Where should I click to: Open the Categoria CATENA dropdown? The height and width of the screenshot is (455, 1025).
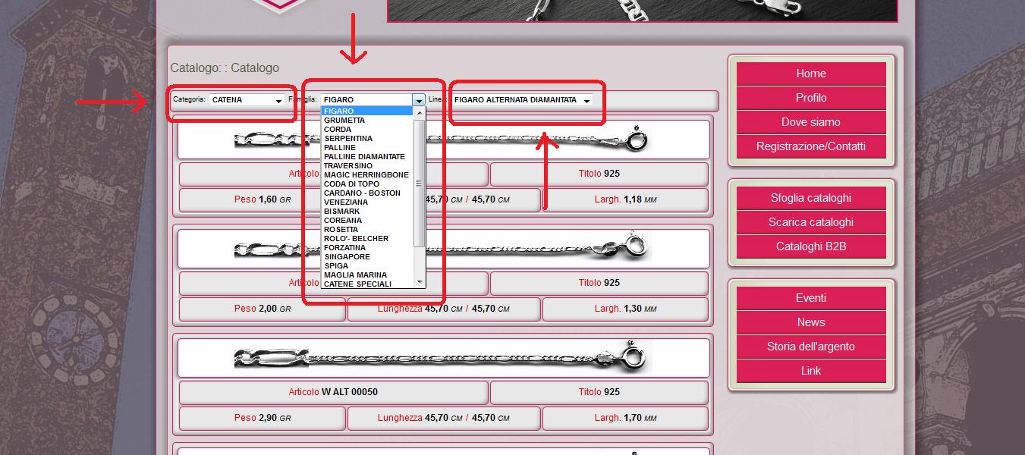pos(247,100)
